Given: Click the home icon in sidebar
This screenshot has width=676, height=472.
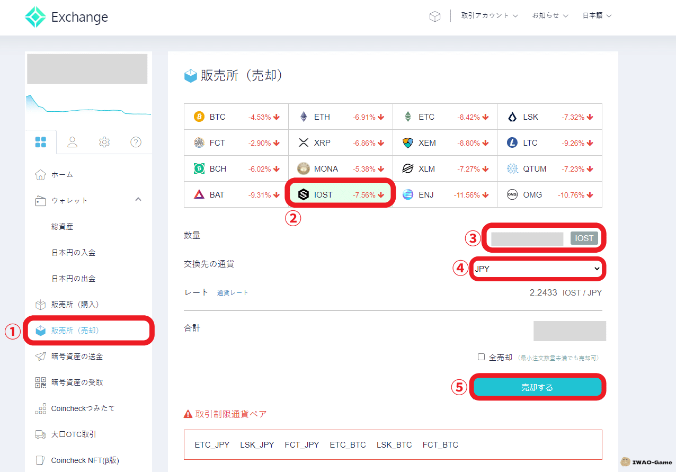Looking at the screenshot, I should click(40, 174).
